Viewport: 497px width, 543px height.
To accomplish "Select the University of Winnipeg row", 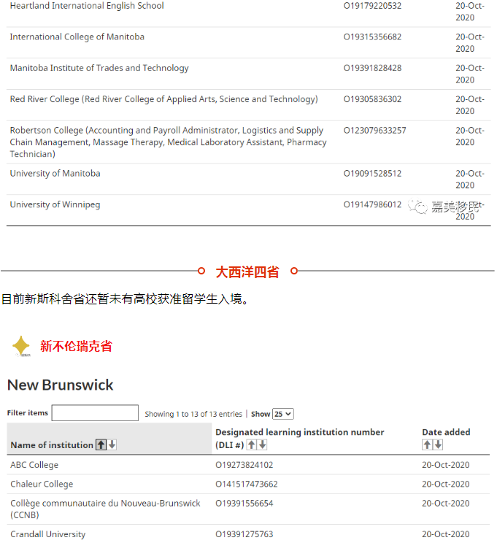I will (55, 205).
